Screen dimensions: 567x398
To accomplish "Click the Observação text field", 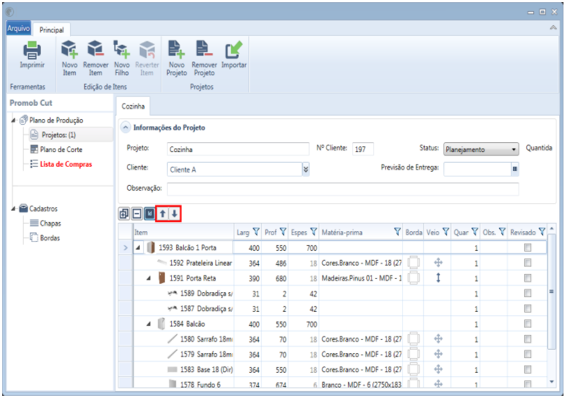I will [343, 189].
